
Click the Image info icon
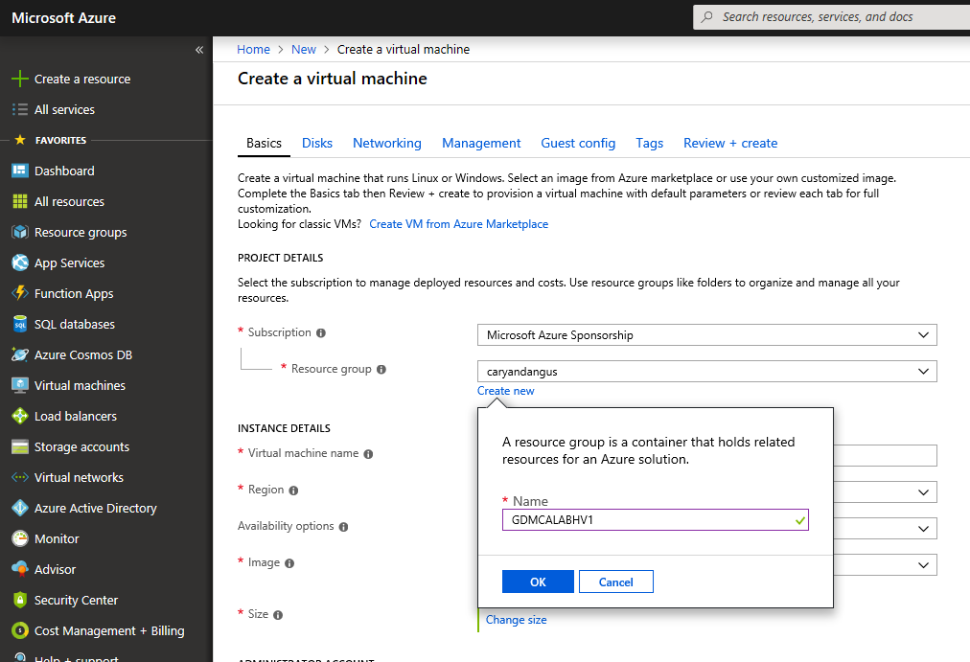tap(289, 563)
